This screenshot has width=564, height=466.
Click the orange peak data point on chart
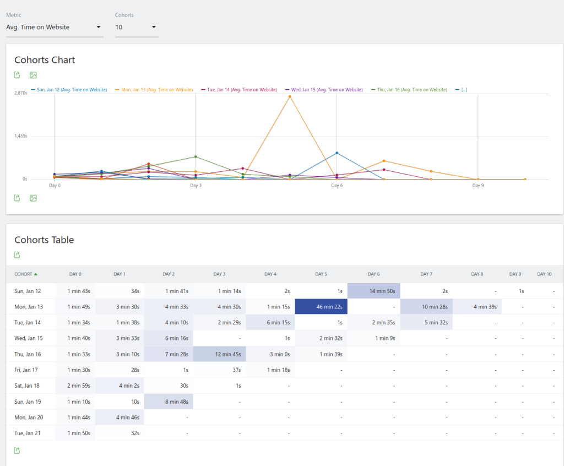click(290, 96)
